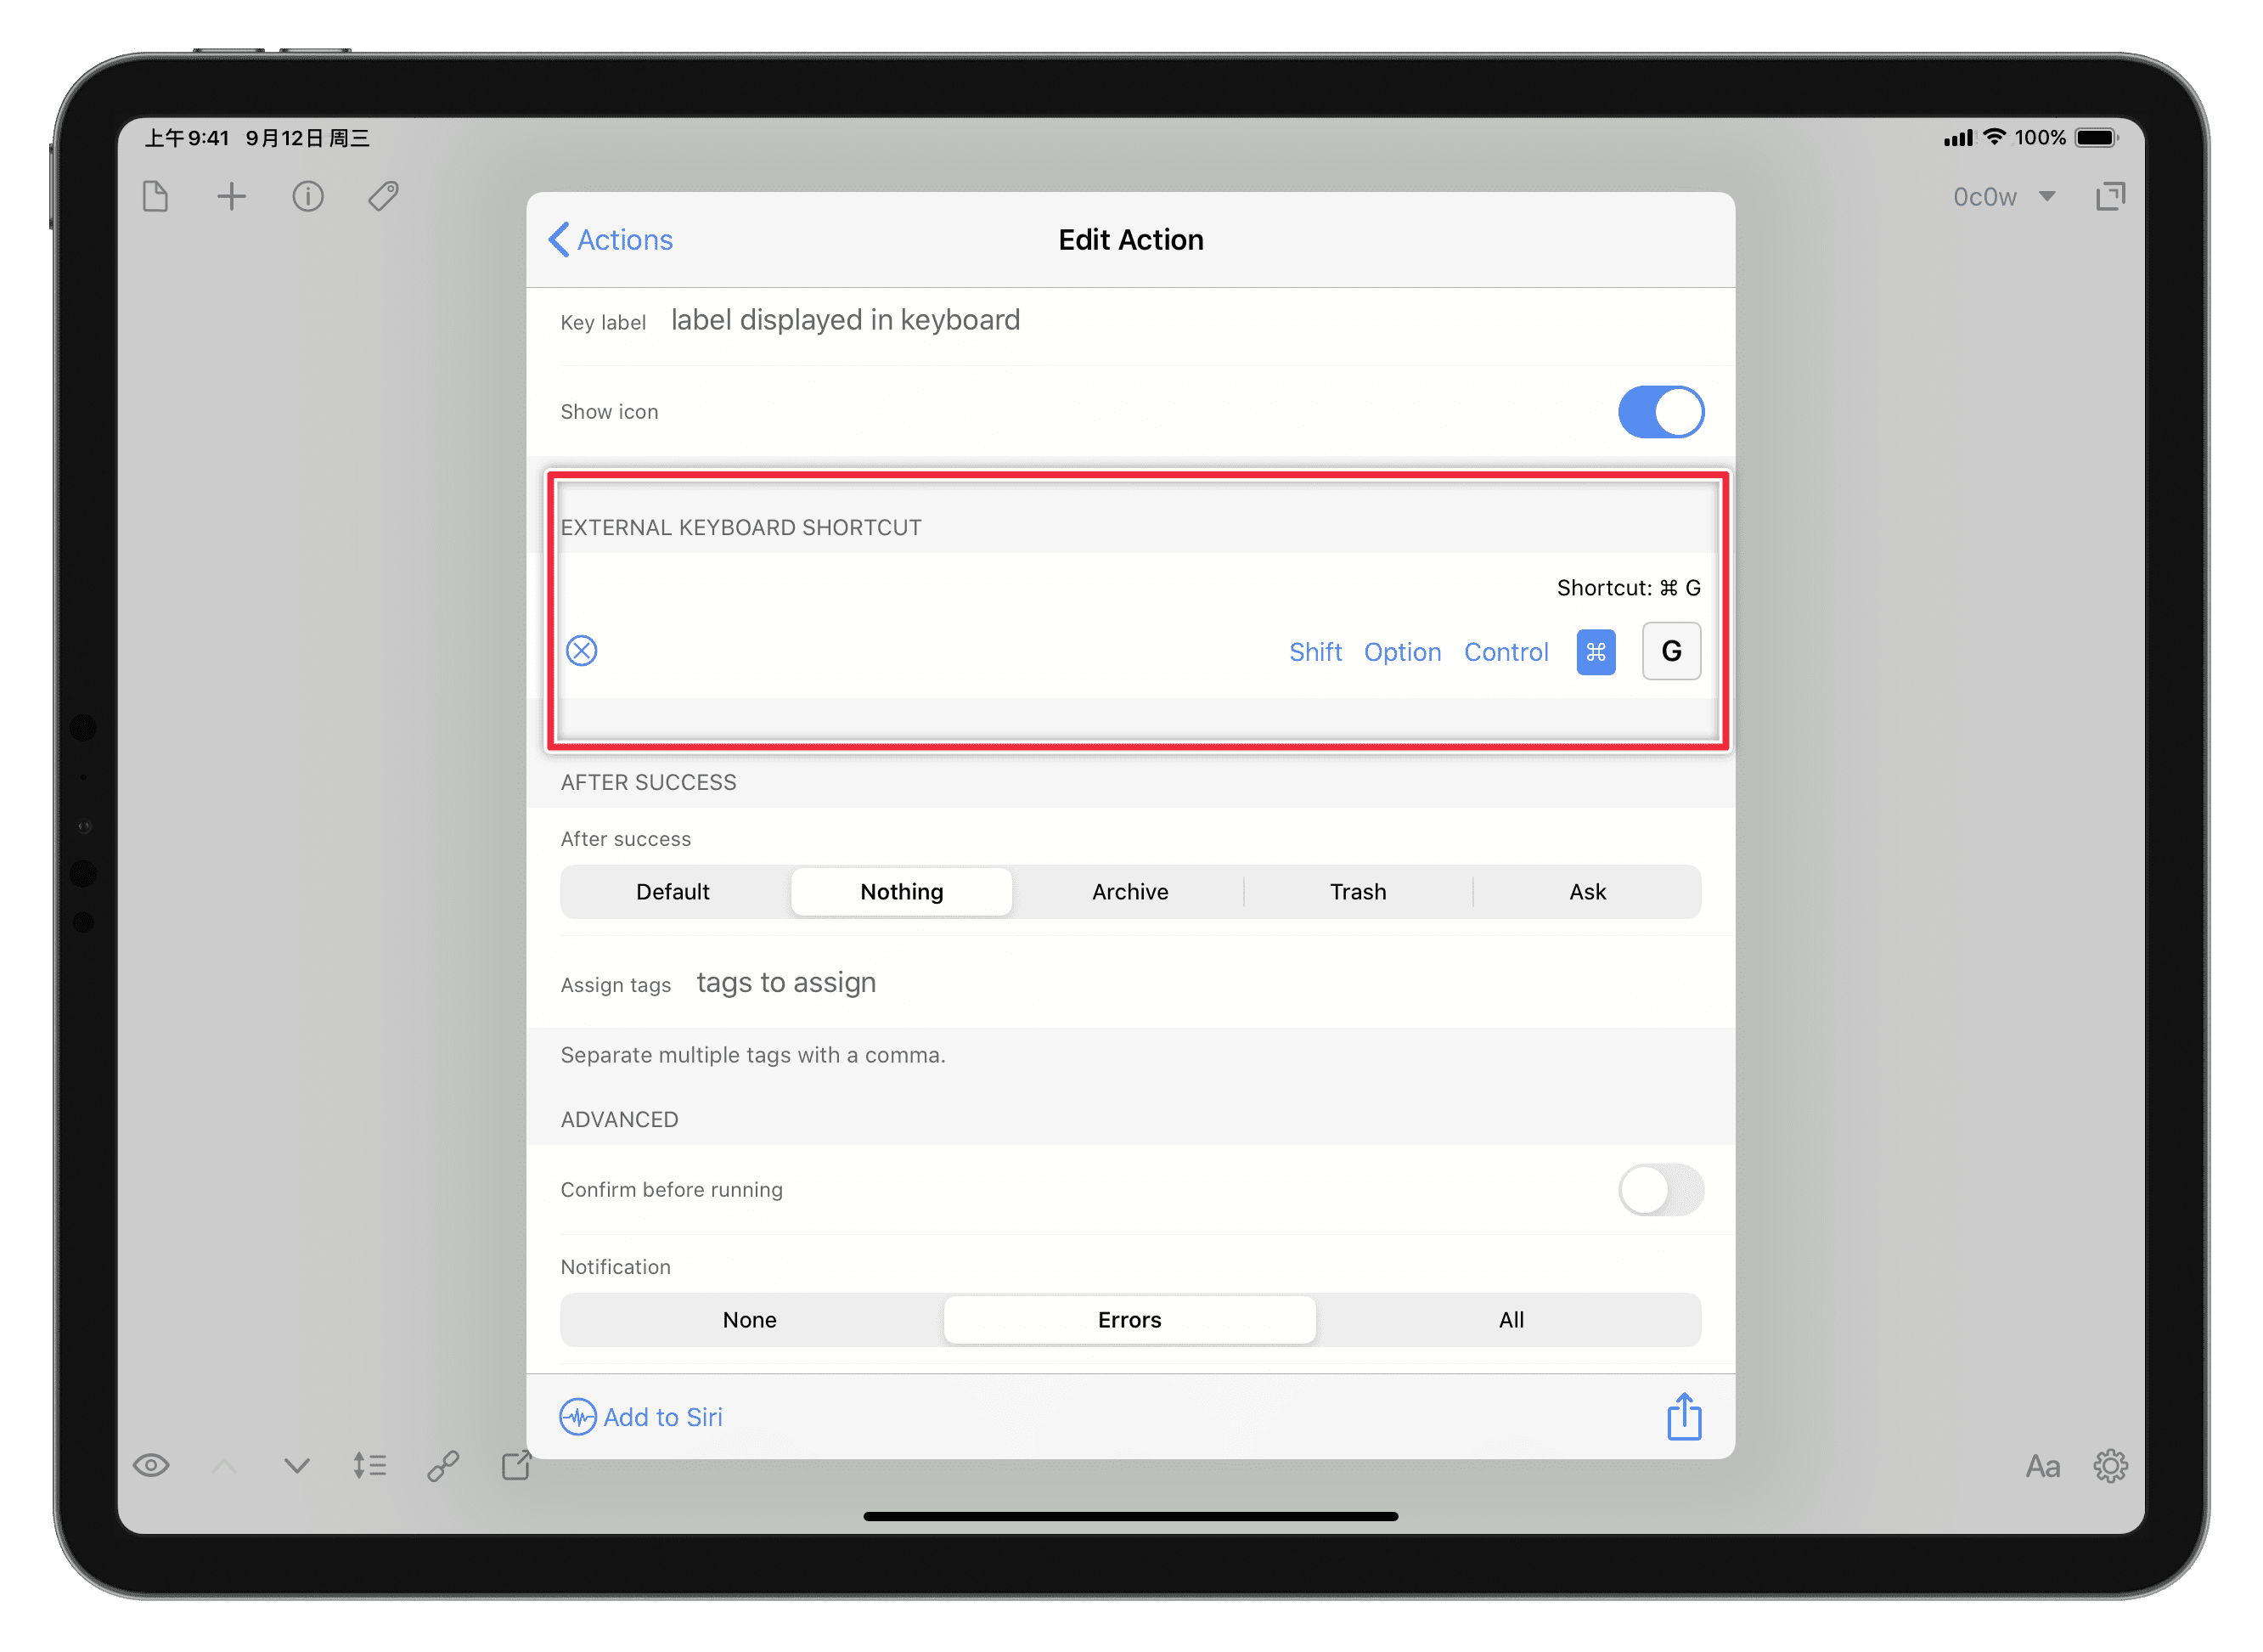Create new draft with plus icon
Image resolution: width=2263 pixels, height=1652 pixels.
click(231, 196)
